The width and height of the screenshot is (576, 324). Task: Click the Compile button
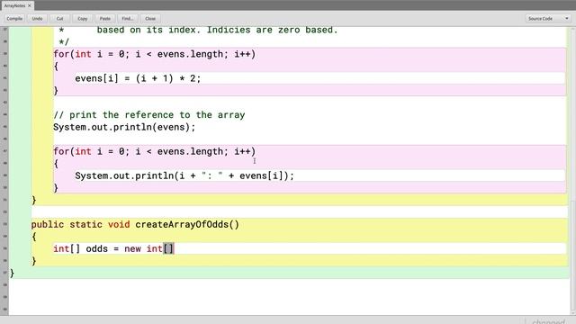click(x=14, y=18)
